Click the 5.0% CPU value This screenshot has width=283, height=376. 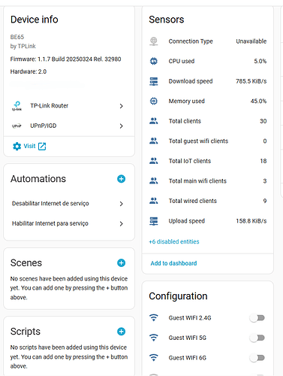[x=260, y=61]
